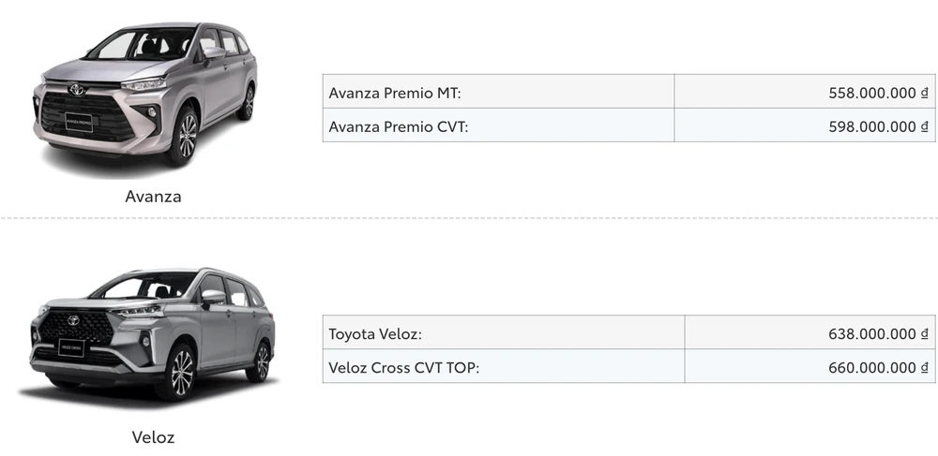Click the Veloz caption under the car
Screen dimensions: 938x456
(x=152, y=437)
